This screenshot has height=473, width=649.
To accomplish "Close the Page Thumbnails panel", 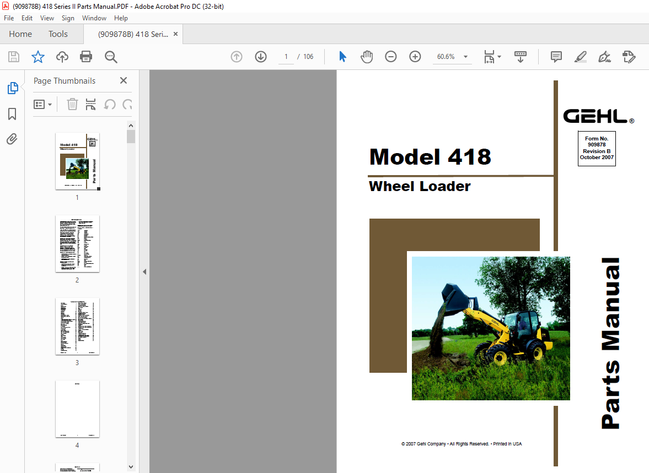I will (x=124, y=80).
